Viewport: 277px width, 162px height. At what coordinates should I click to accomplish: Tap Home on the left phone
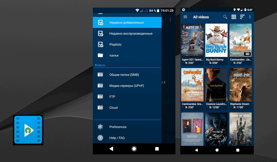[x=134, y=149]
